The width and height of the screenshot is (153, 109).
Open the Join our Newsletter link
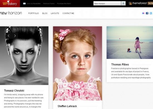coord(34,4)
